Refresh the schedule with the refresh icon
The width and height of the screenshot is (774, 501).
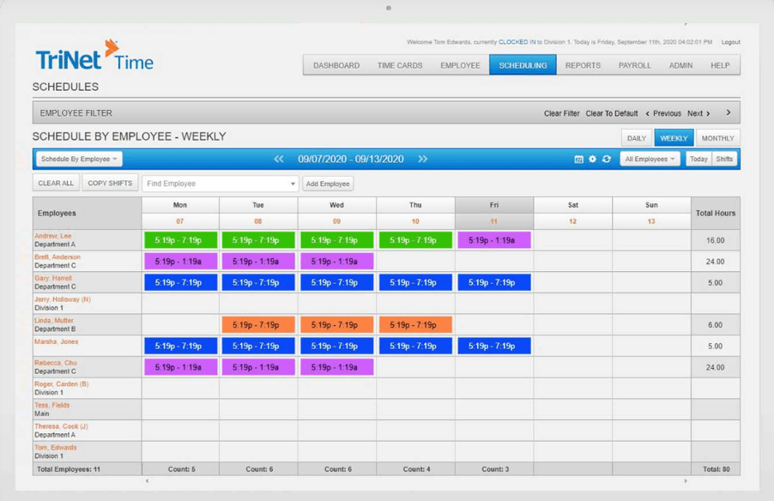point(608,158)
